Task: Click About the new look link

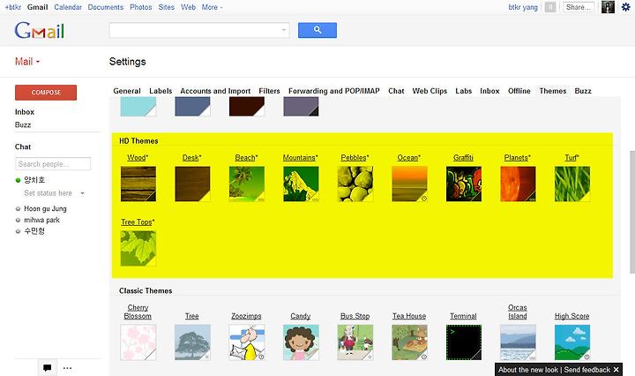Action: click(528, 370)
